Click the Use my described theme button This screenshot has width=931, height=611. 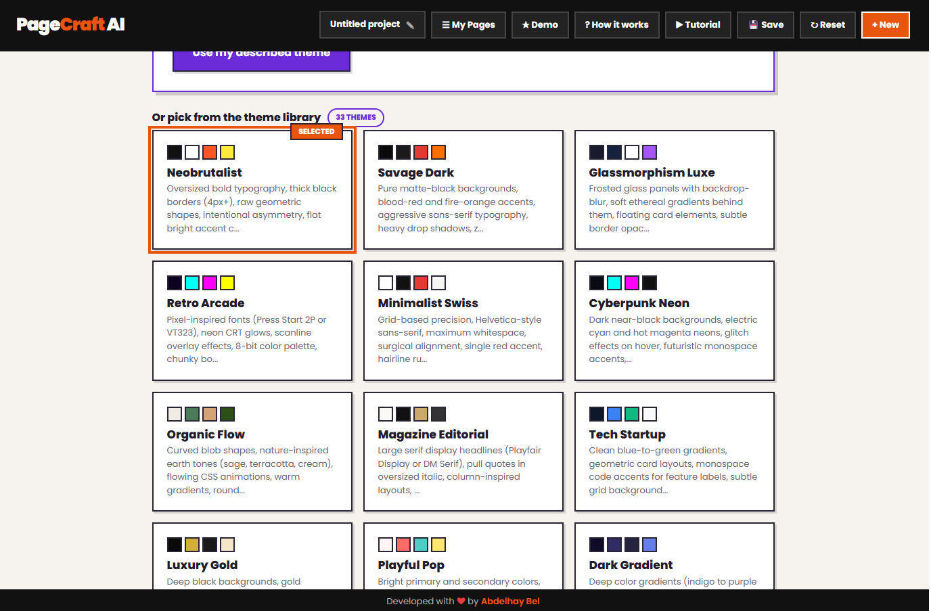(261, 60)
